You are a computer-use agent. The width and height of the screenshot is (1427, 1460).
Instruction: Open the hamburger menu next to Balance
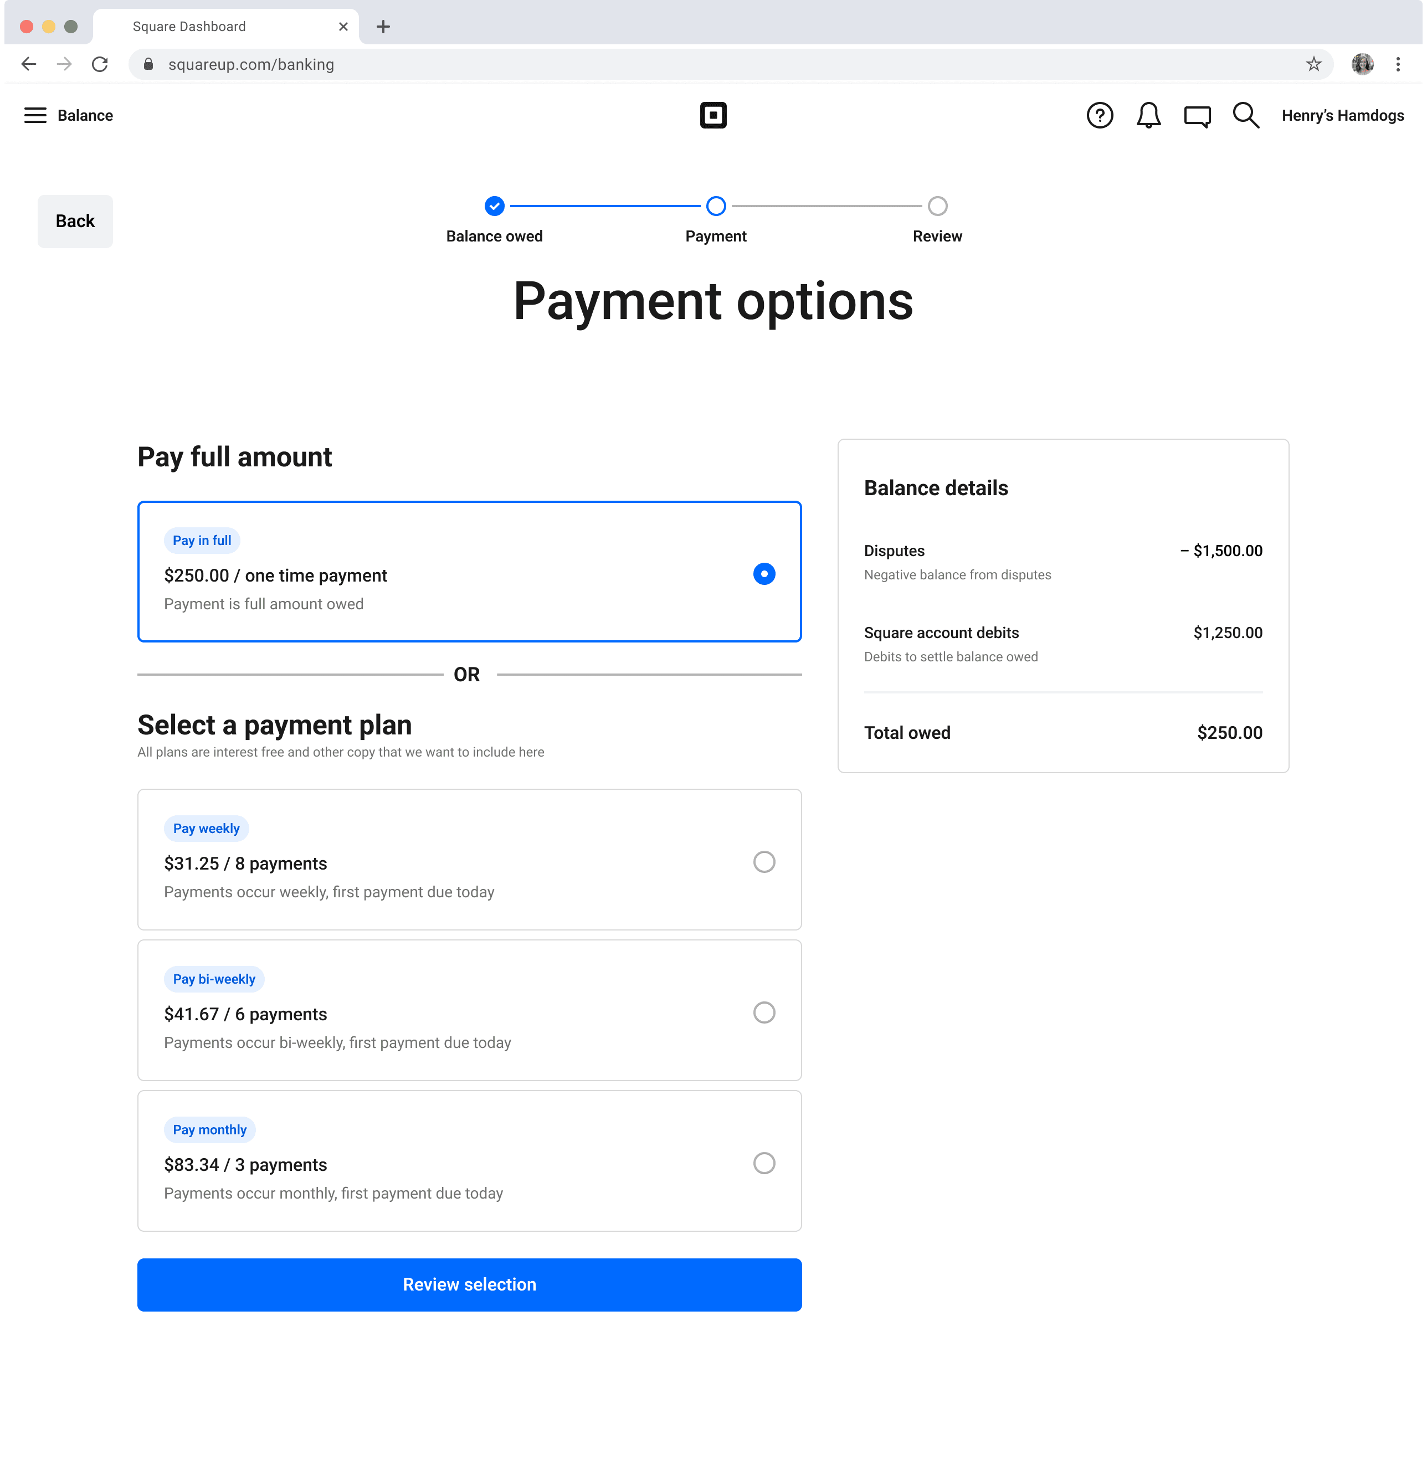pos(35,115)
